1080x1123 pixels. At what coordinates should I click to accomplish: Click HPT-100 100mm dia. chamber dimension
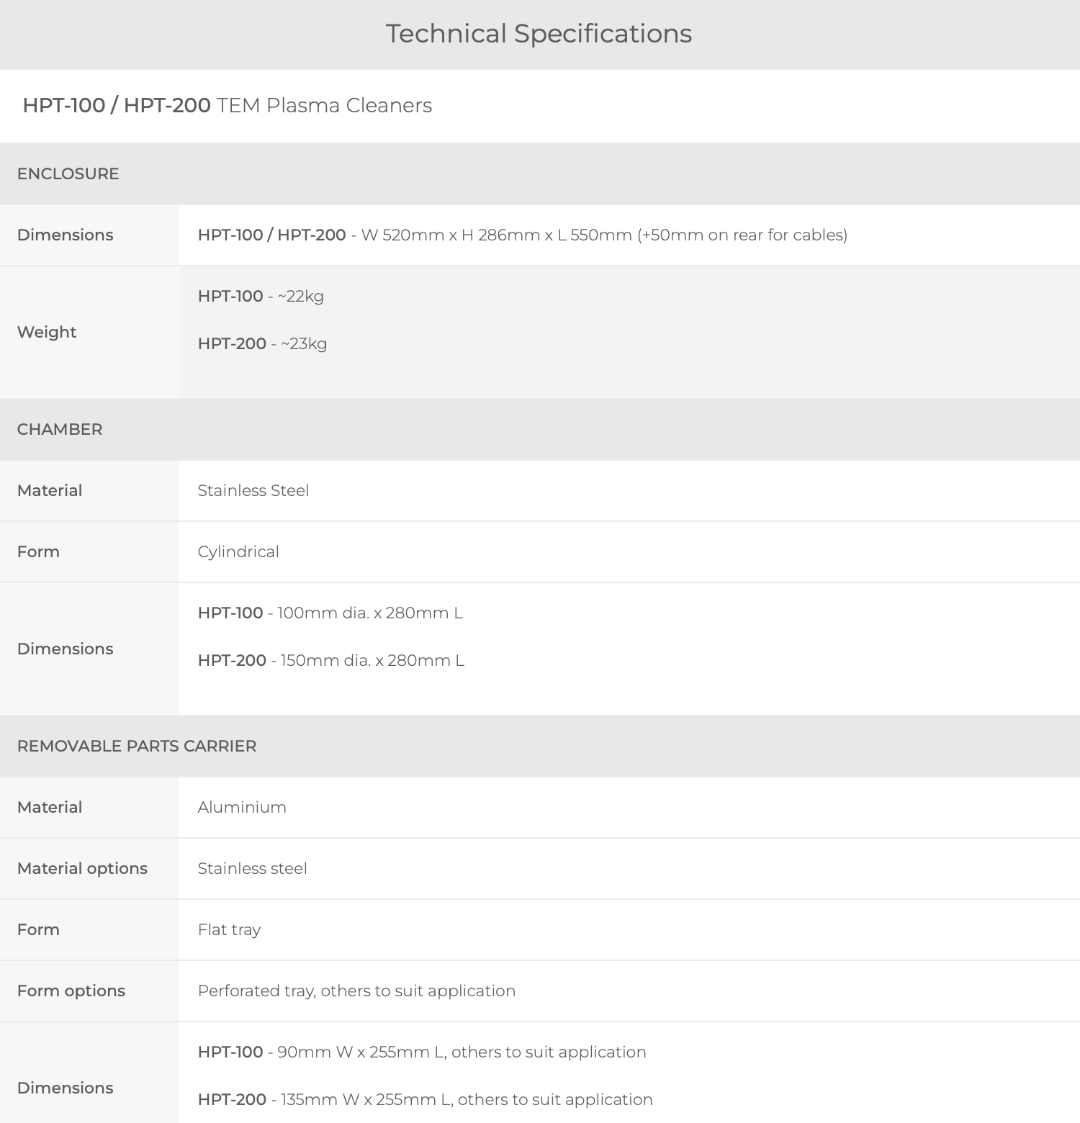[330, 613]
